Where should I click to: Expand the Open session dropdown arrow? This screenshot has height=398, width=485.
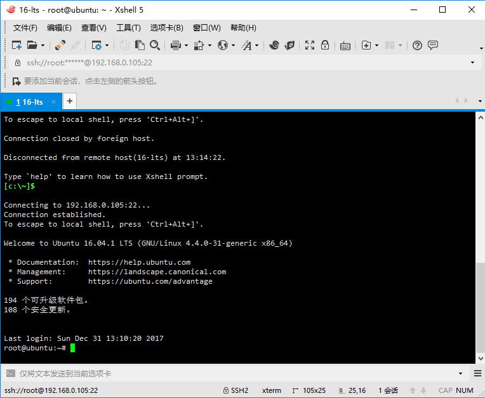43,46
